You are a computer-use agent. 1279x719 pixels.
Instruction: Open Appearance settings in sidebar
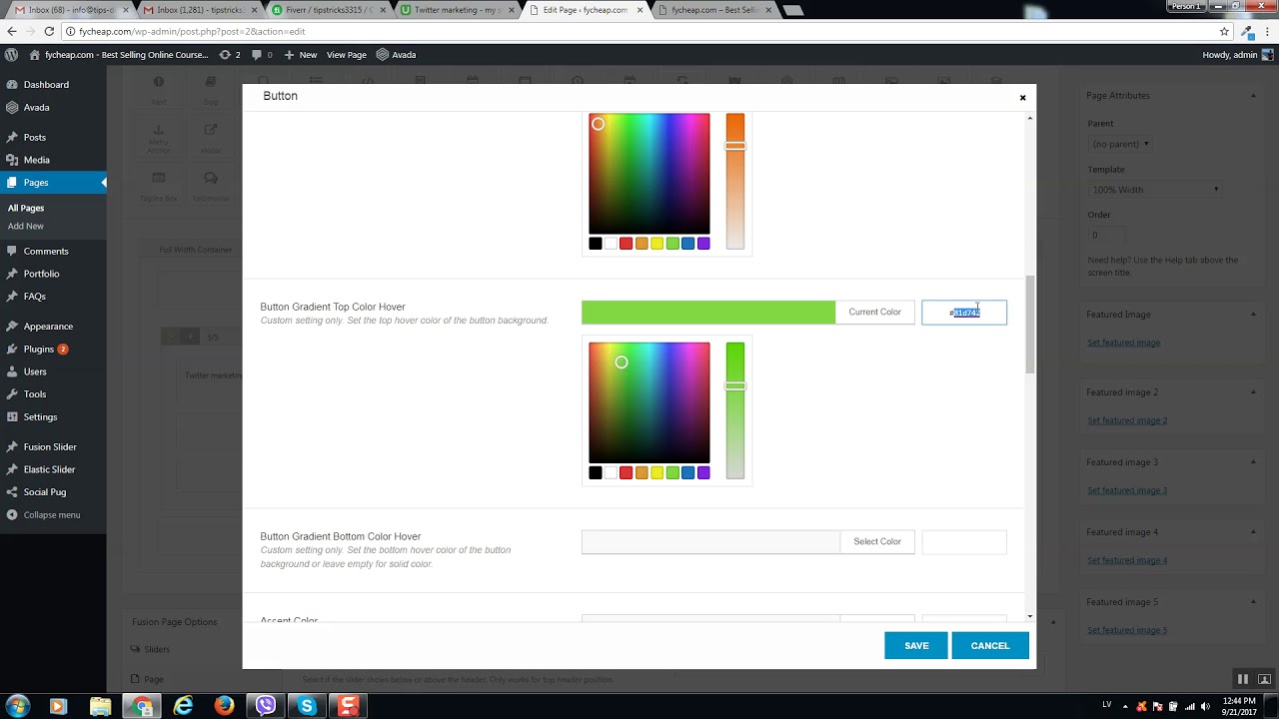[48, 327]
